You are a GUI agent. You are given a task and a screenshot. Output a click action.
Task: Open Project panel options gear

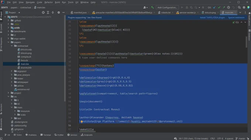[59, 12]
